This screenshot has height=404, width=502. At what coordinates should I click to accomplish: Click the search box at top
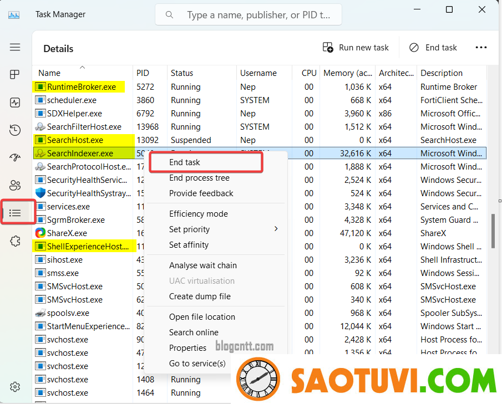[249, 15]
